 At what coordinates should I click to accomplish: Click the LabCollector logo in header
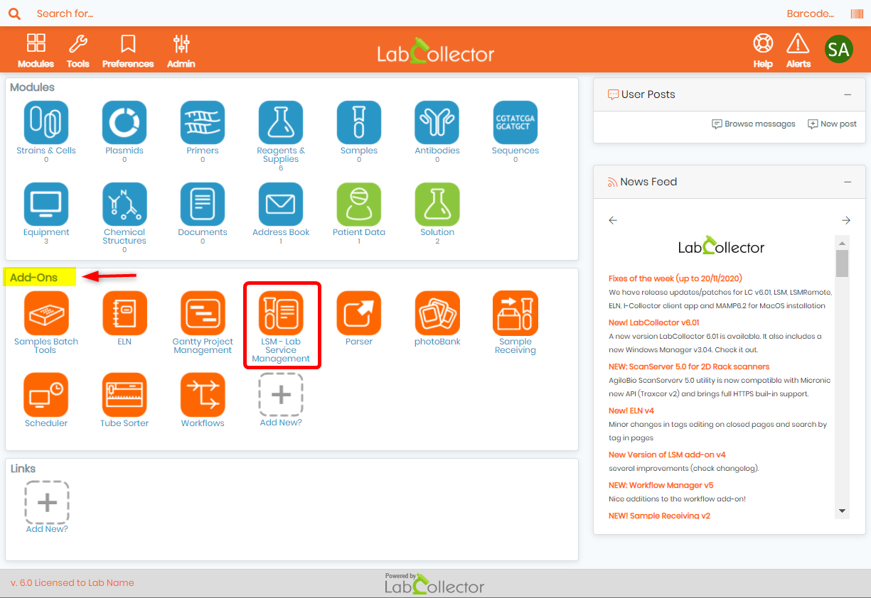(x=435, y=51)
